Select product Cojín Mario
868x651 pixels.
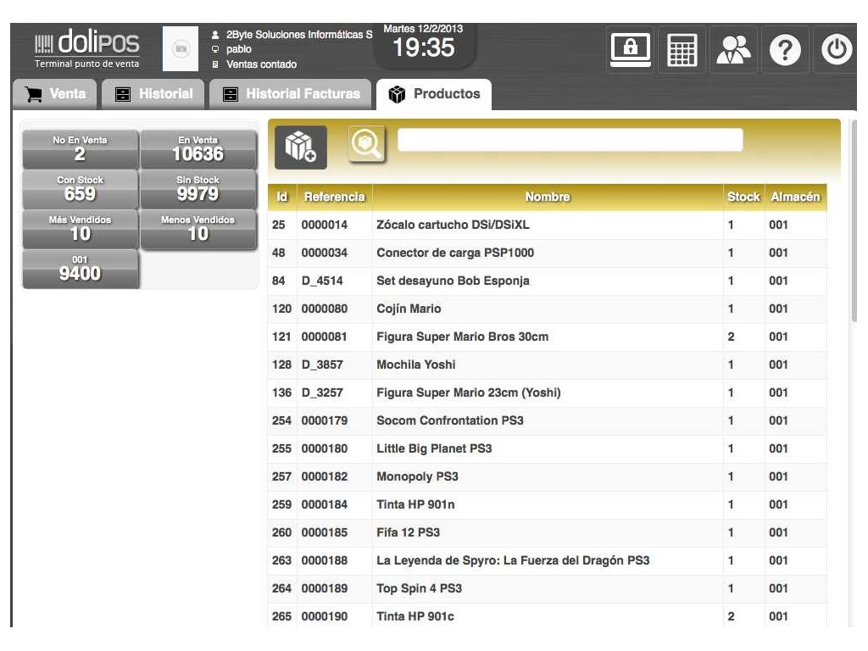pos(548,309)
